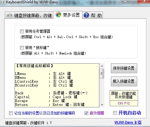Click the Alt + Shift + NumLock description text
Image resolution: width=150 pixels, height=127 pixels.
tap(53, 53)
